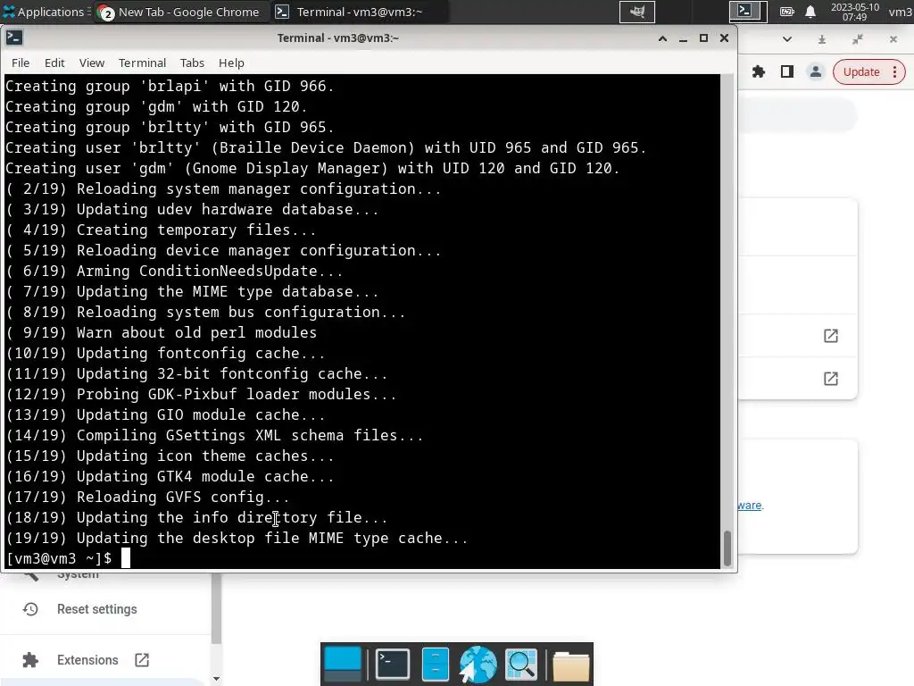Click Chrome tab search chevron

[787, 39]
